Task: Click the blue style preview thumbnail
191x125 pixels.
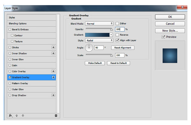Action: point(170,56)
